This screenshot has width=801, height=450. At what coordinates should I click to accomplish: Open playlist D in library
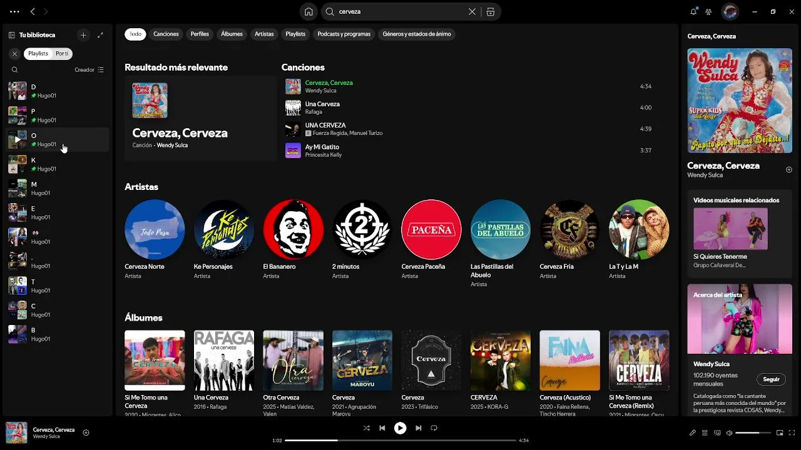[57, 91]
